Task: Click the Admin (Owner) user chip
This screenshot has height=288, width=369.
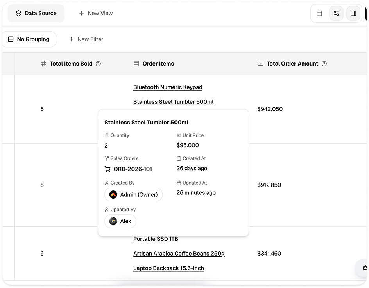Action: (x=133, y=194)
